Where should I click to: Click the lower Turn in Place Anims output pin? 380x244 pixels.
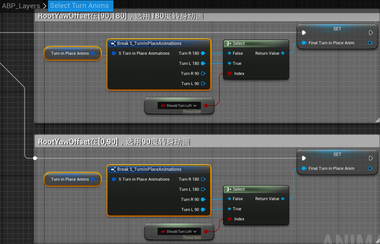[x=92, y=179]
